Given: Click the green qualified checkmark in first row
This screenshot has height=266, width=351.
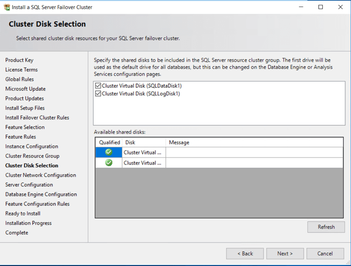Looking at the screenshot, I should tap(109, 152).
